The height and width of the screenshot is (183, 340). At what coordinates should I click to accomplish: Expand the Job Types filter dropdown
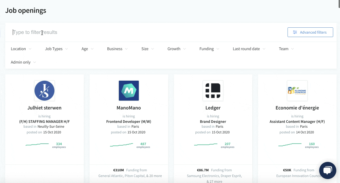tap(56, 49)
